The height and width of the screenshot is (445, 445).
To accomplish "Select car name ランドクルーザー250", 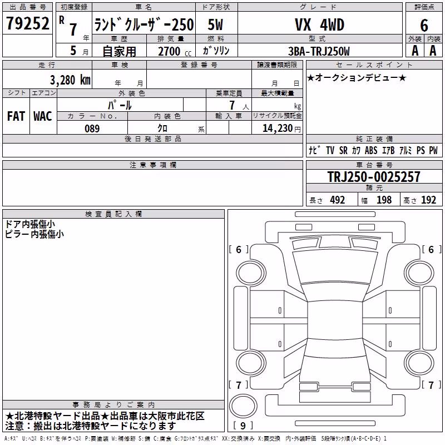I will (x=144, y=24).
